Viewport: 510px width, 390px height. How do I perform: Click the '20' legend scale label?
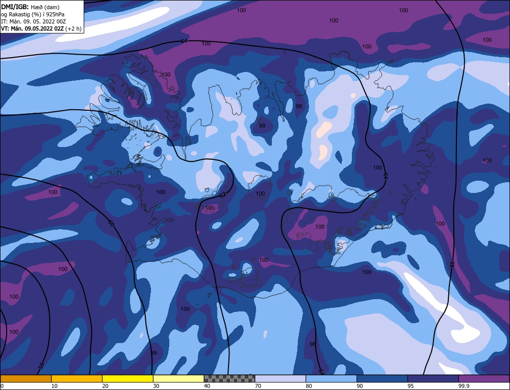tap(106, 386)
